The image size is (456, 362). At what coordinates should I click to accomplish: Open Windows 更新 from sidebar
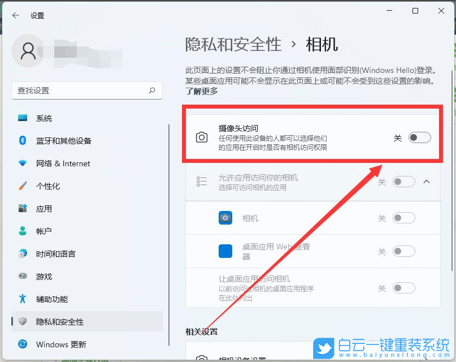pos(23,344)
